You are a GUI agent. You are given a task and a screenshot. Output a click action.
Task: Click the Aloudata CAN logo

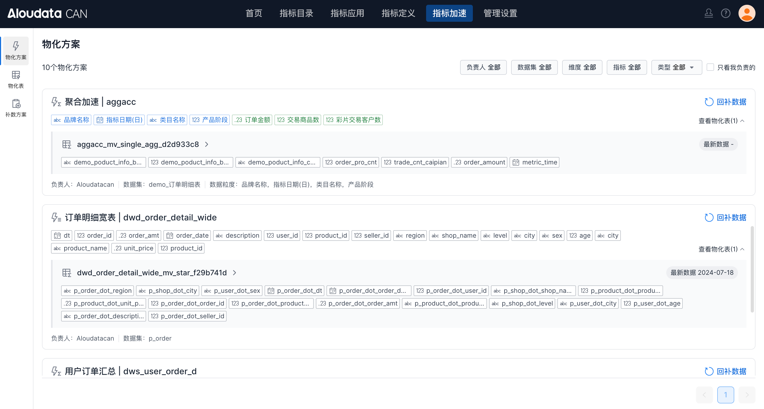point(48,13)
